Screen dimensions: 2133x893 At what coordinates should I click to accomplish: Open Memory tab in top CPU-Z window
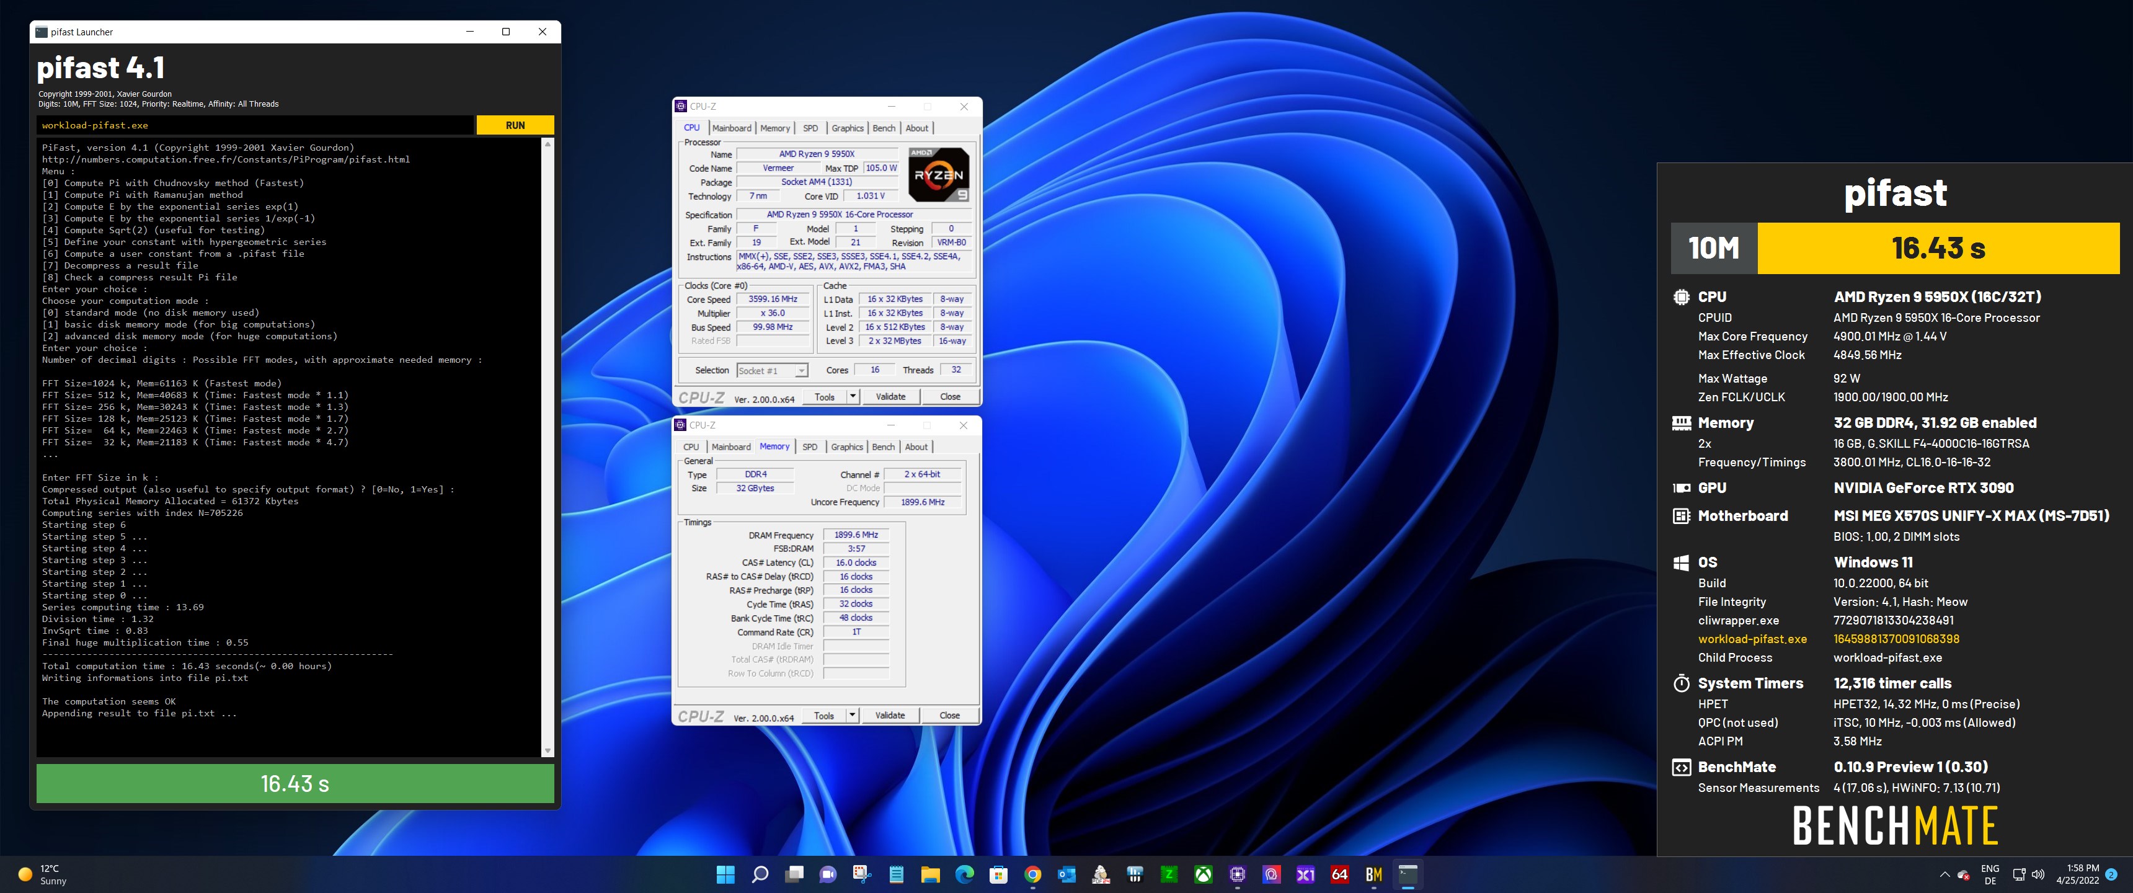(774, 128)
